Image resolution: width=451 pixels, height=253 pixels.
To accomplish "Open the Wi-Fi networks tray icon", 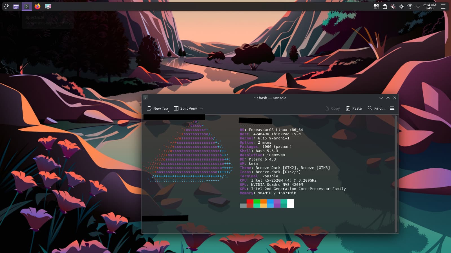I will [x=410, y=6].
